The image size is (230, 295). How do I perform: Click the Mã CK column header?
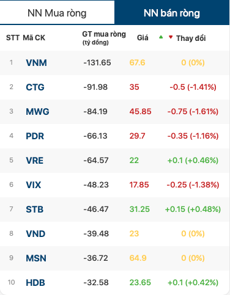click(34, 38)
